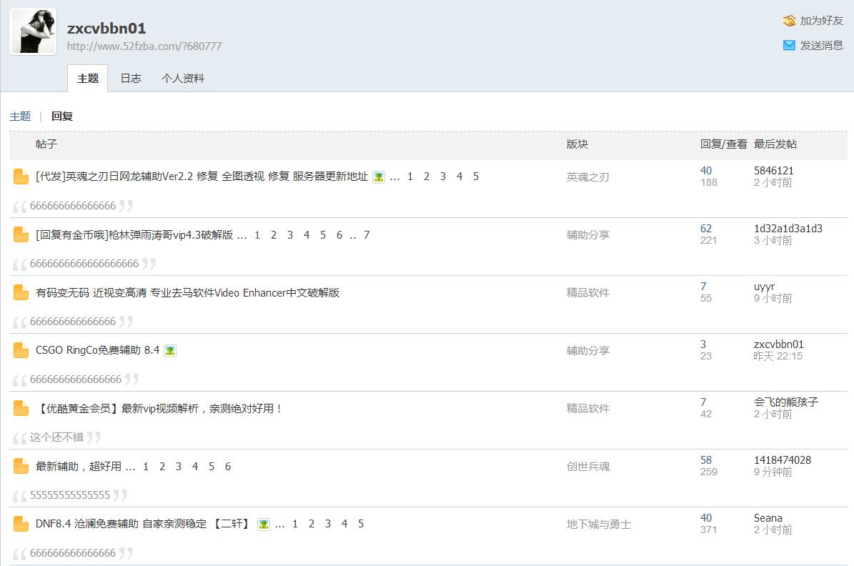Viewport: 854px width, 566px height.
Task: Open last poster Seana profile
Action: pos(768,517)
